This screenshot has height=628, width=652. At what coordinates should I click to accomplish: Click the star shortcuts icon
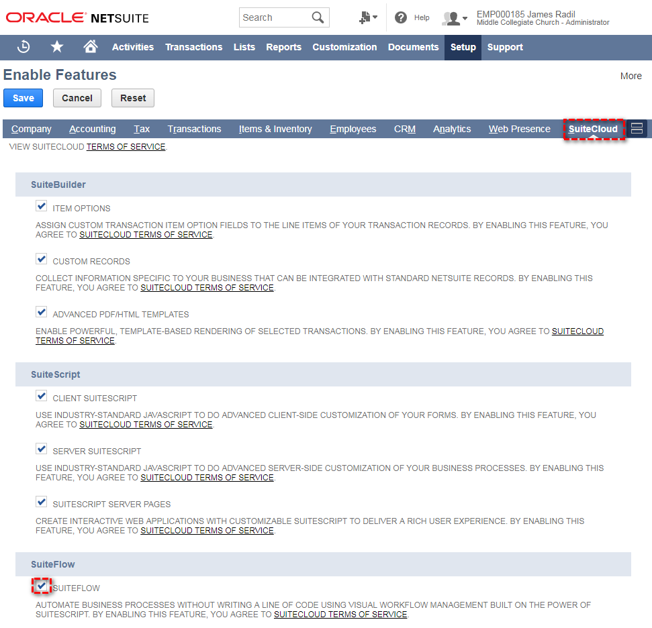click(x=57, y=47)
